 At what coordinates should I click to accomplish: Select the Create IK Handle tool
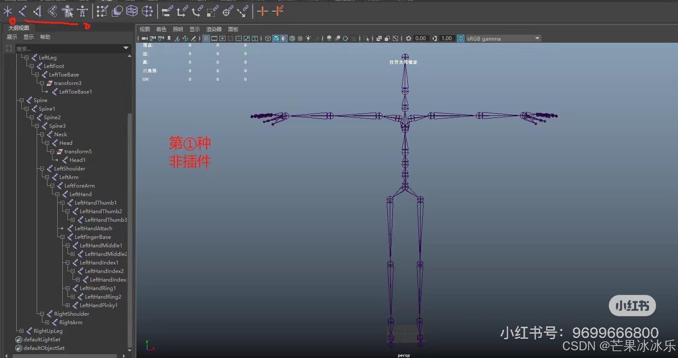point(38,12)
